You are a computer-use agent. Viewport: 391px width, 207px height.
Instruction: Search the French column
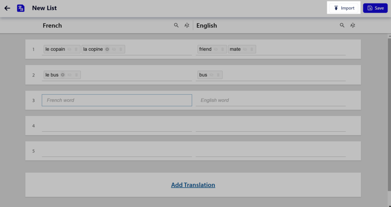point(176,25)
